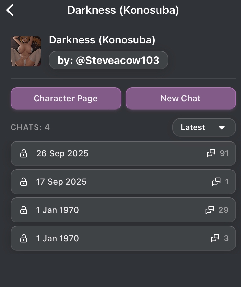
Task: Open creator profile @Steveacow103
Action: point(108,60)
